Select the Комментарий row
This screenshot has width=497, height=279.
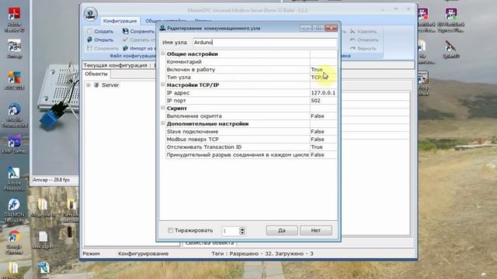[x=251, y=62]
